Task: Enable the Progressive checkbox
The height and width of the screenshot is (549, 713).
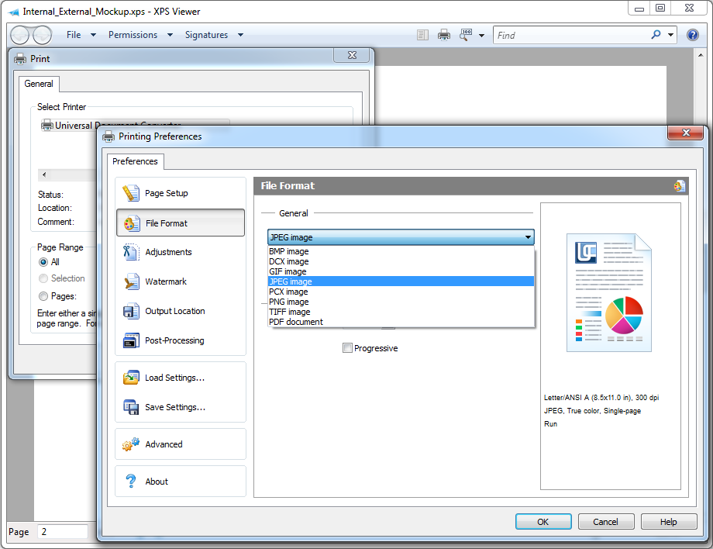Action: 348,348
